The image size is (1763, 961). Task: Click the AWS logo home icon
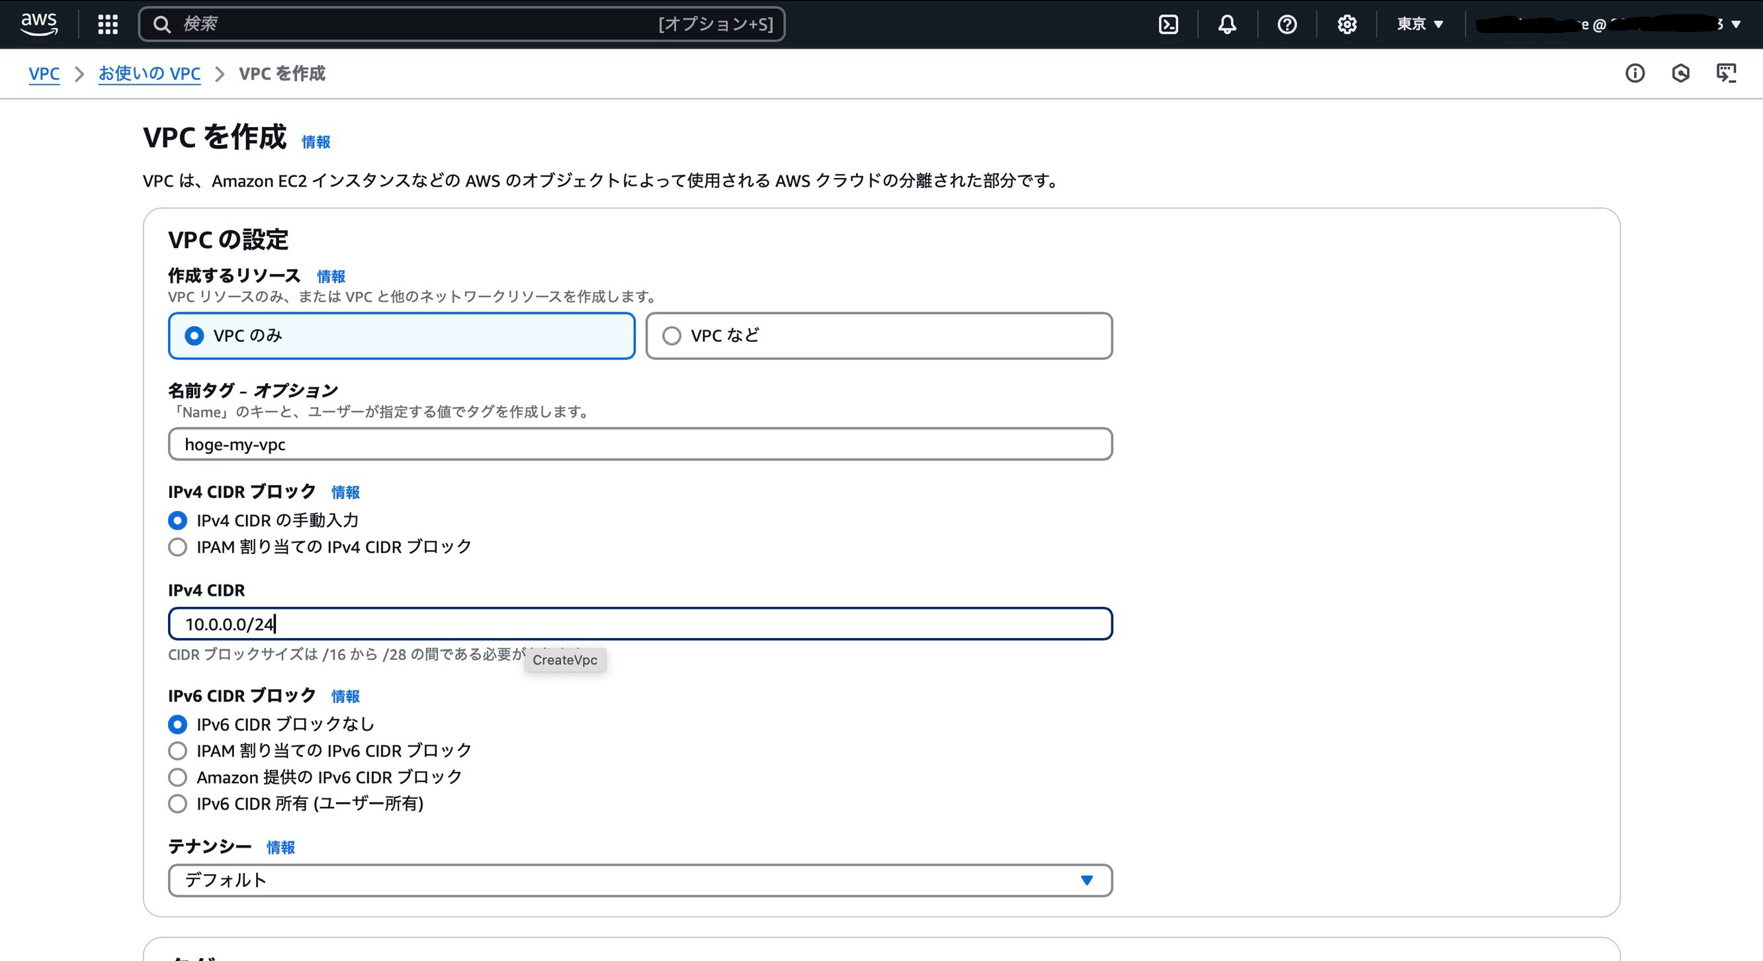[39, 24]
